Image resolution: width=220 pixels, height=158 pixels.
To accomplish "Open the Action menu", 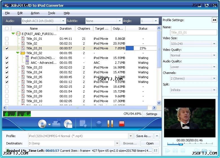I will coord(35,13).
